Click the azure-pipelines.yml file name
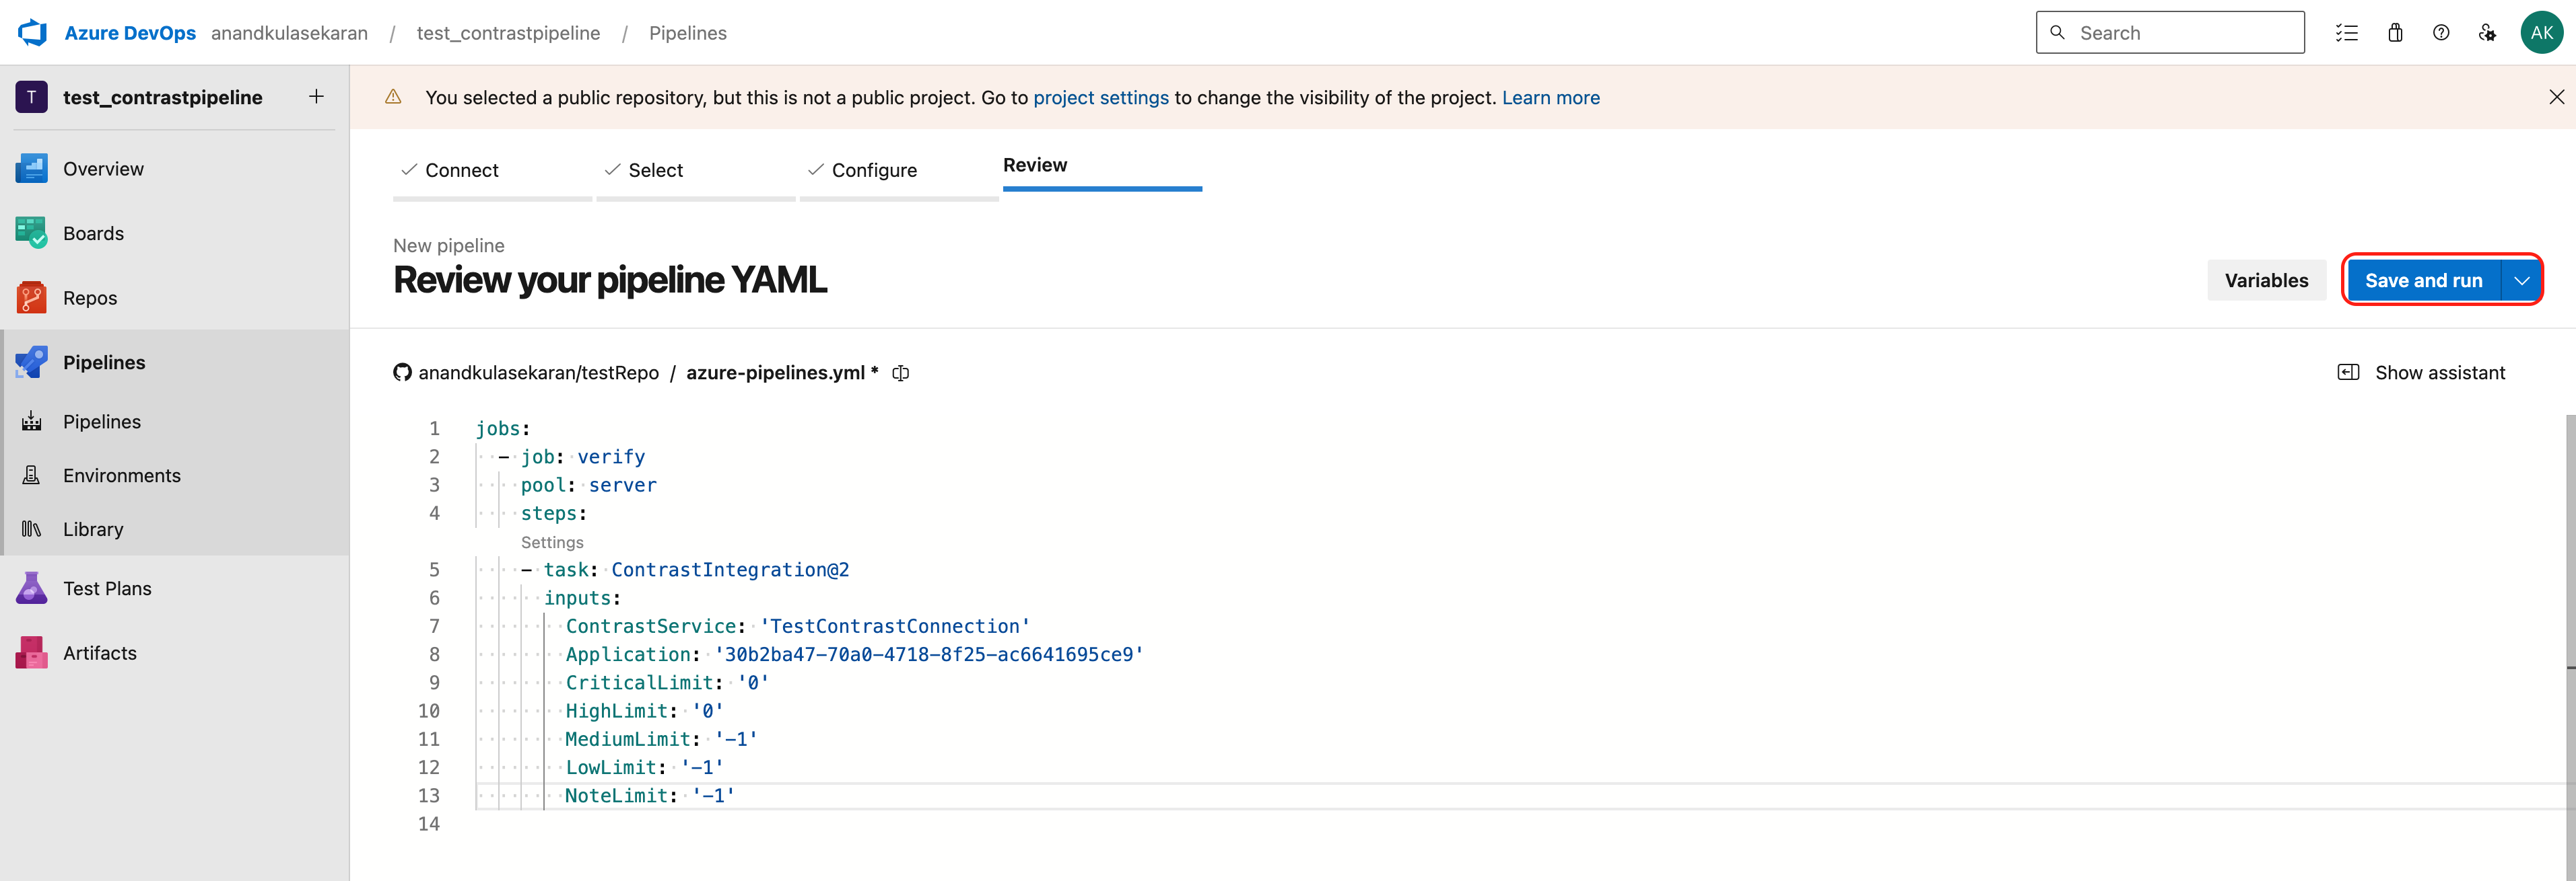 (x=775, y=373)
